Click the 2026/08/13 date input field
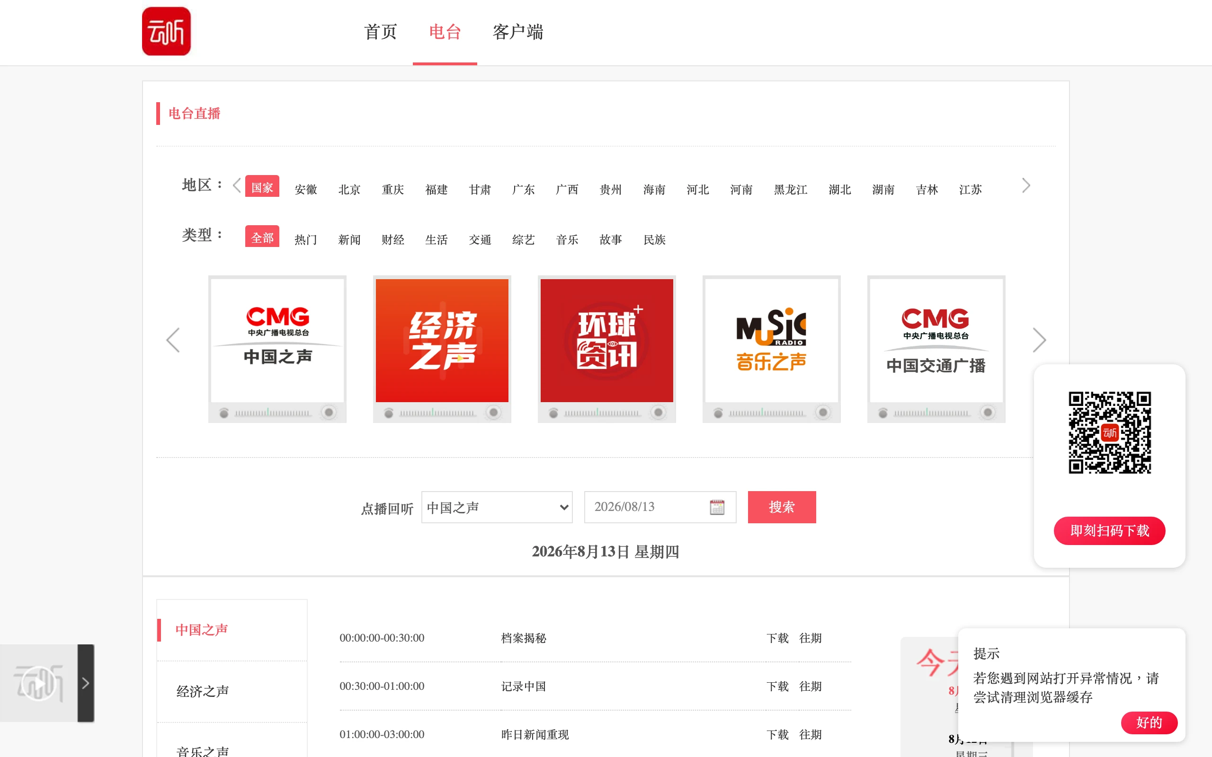The image size is (1212, 757). pyautogui.click(x=660, y=507)
